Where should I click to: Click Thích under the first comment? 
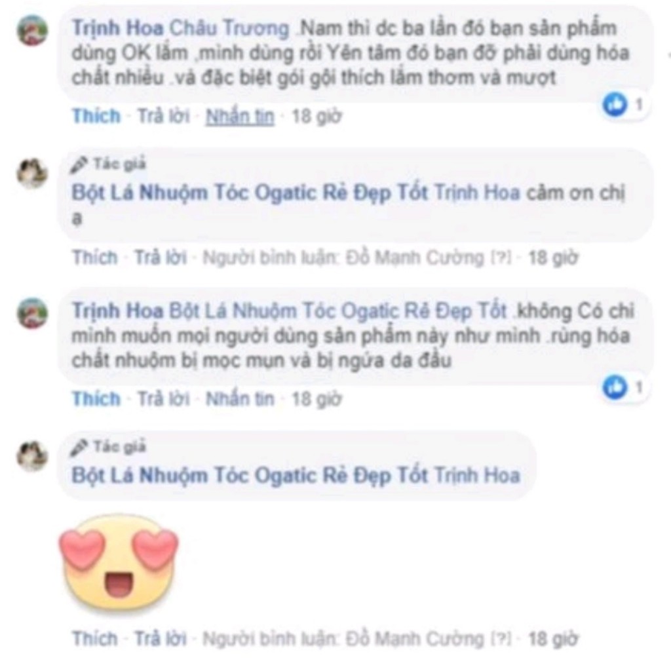tap(96, 116)
